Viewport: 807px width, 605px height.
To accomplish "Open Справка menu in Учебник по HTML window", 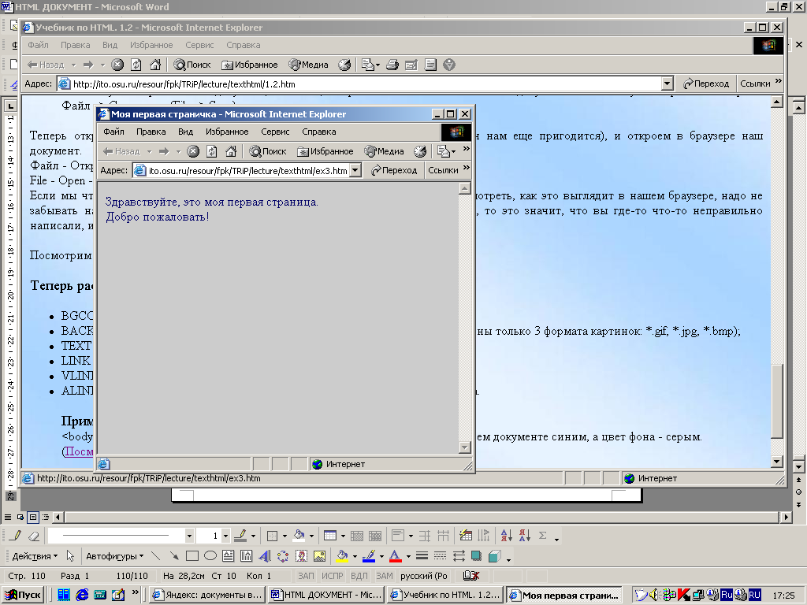I will click(x=243, y=45).
